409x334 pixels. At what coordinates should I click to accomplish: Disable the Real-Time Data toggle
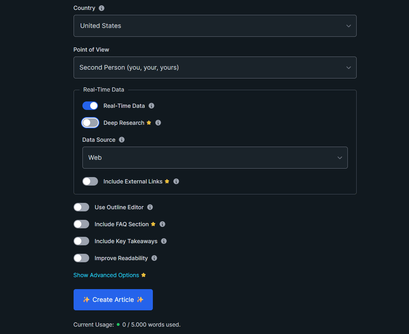[90, 106]
